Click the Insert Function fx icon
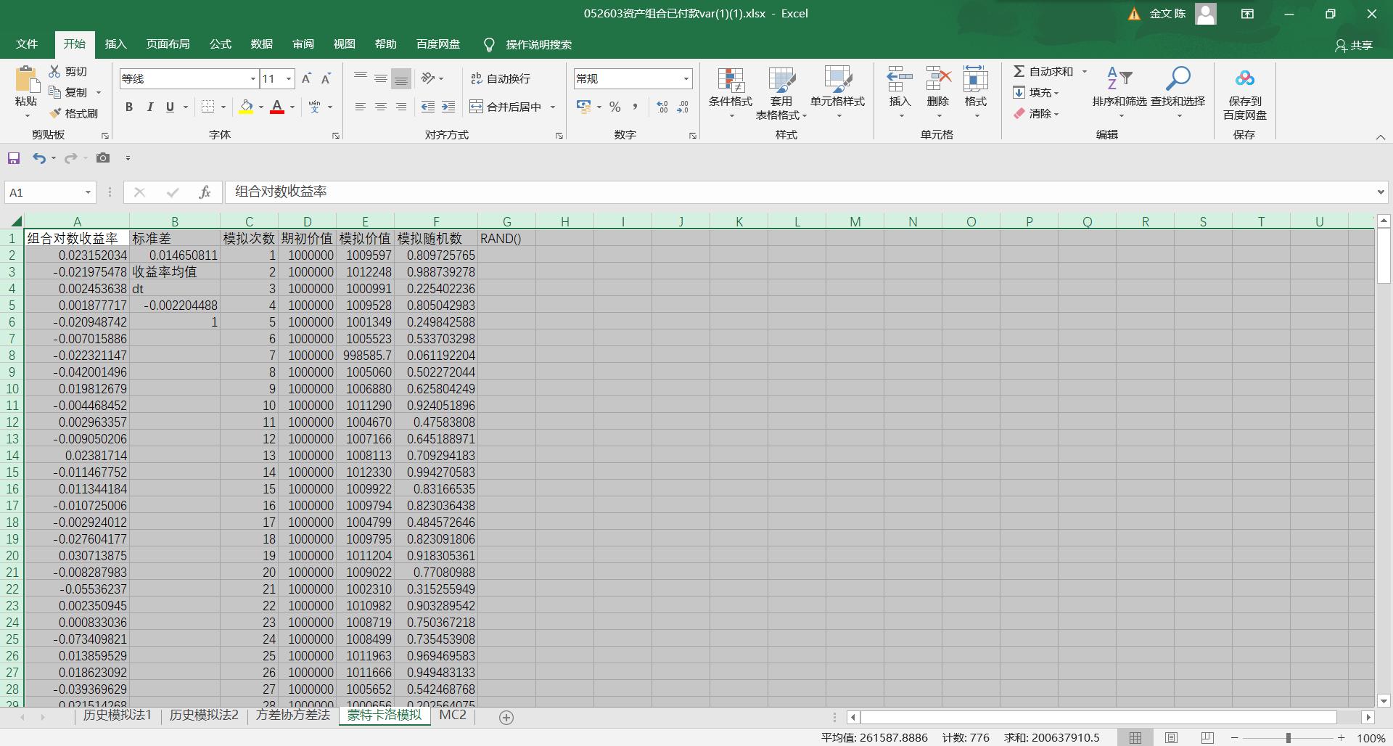The image size is (1393, 746). (x=205, y=192)
